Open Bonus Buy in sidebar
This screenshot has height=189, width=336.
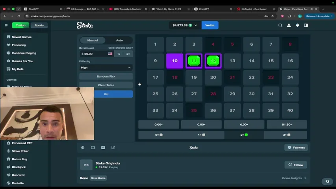coord(20,159)
